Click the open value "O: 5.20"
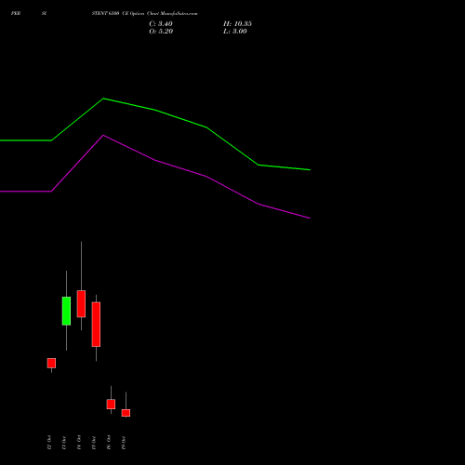Viewport: 465px width, 465px height. (161, 32)
